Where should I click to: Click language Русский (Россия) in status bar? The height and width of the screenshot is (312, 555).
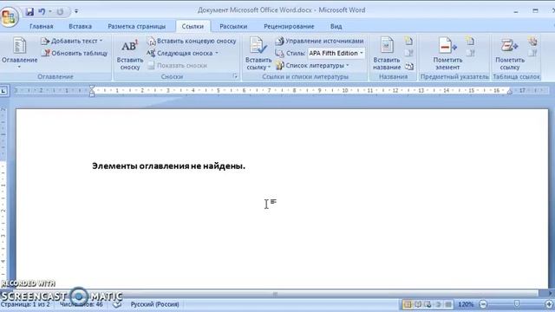click(x=154, y=304)
